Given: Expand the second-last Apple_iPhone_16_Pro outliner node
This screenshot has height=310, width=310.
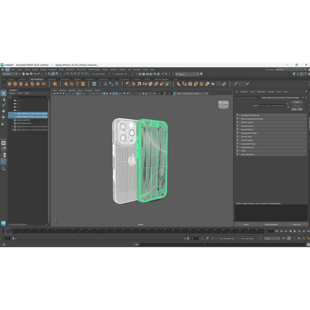Looking at the screenshot, I should point(12,127).
